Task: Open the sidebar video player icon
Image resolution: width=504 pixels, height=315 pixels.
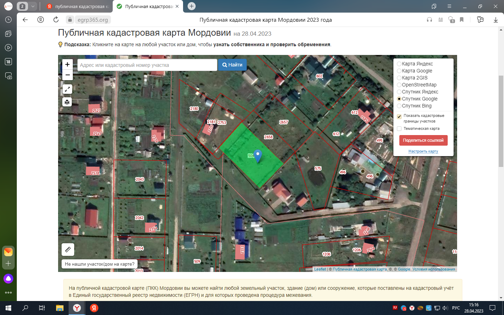Action: point(8,48)
